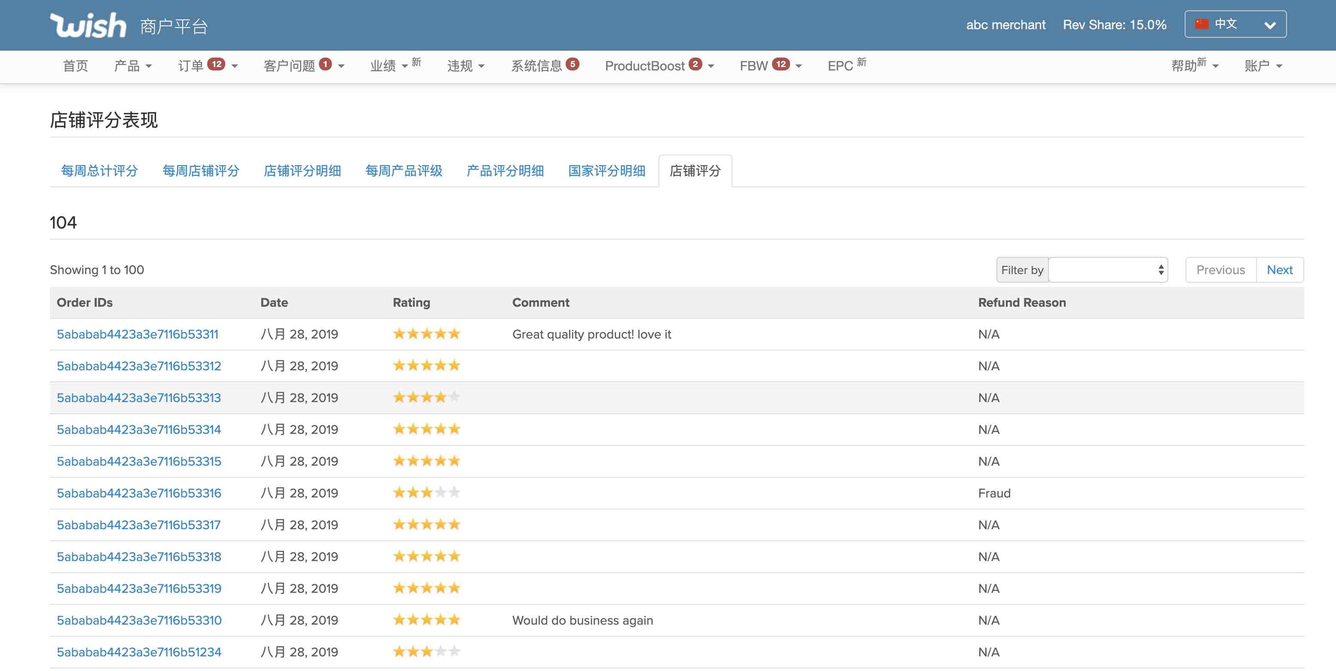
Task: Click the Comment column header
Action: tap(540, 302)
